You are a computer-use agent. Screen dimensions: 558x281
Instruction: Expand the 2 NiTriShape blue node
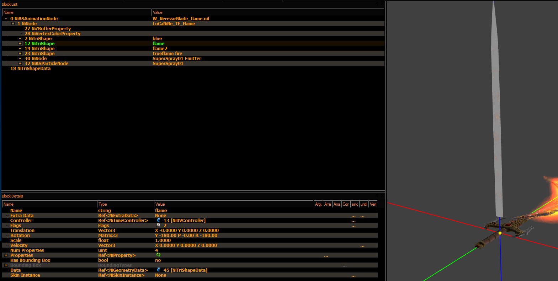[20, 38]
